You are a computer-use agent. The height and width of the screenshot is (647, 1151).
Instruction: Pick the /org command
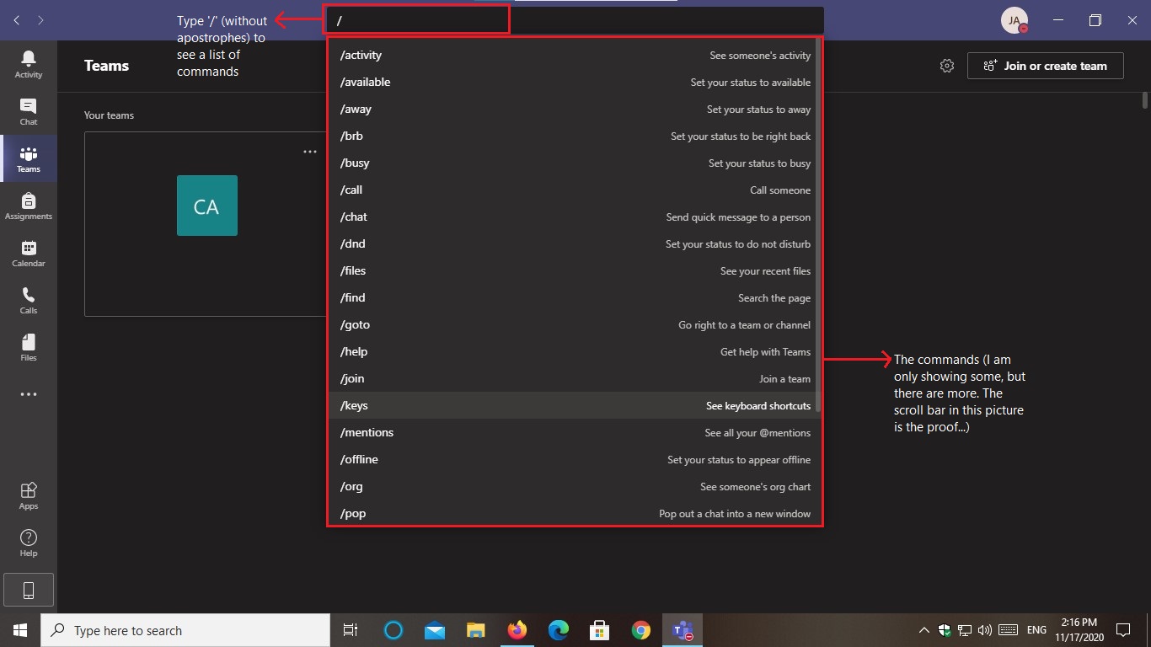coord(574,487)
